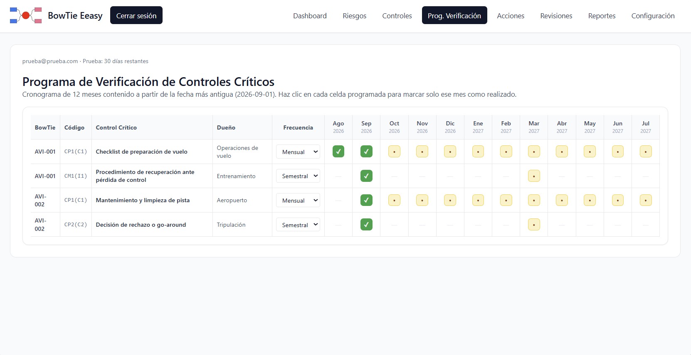
Task: Open Configuración settings
Action: pos(653,16)
